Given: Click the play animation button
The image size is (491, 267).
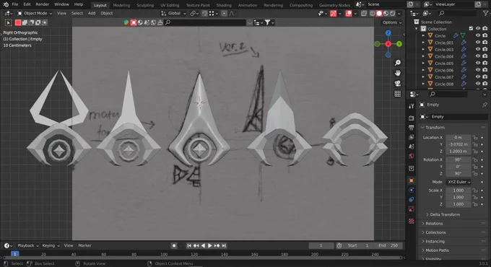Looking at the screenshot, I should point(210,246).
